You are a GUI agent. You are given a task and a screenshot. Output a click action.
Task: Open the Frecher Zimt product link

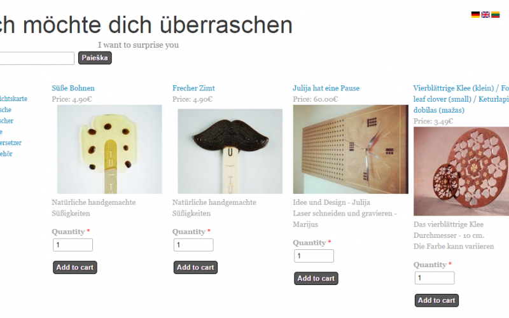pos(193,88)
